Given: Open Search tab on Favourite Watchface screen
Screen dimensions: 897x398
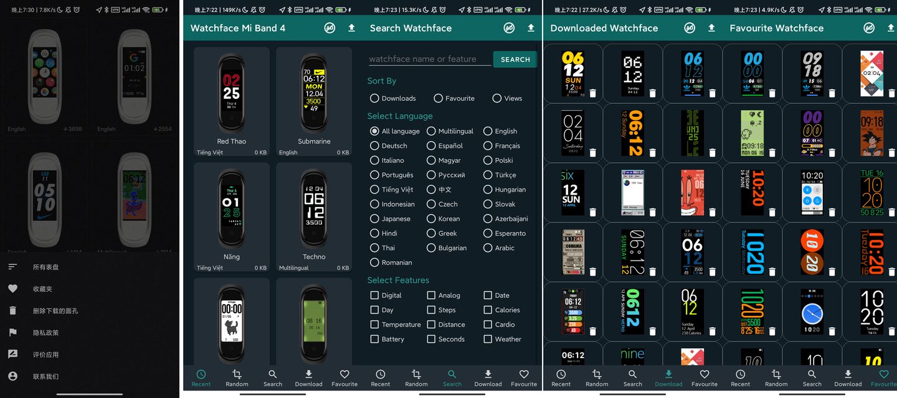Looking at the screenshot, I should coord(812,378).
